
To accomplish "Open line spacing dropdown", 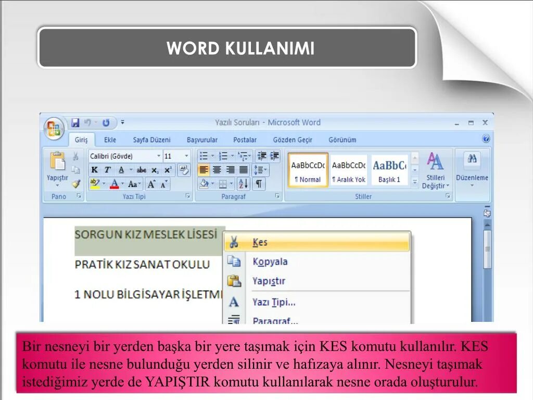I will [260, 169].
